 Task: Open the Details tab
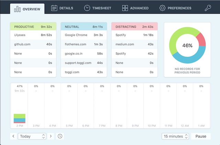pos(62,8)
